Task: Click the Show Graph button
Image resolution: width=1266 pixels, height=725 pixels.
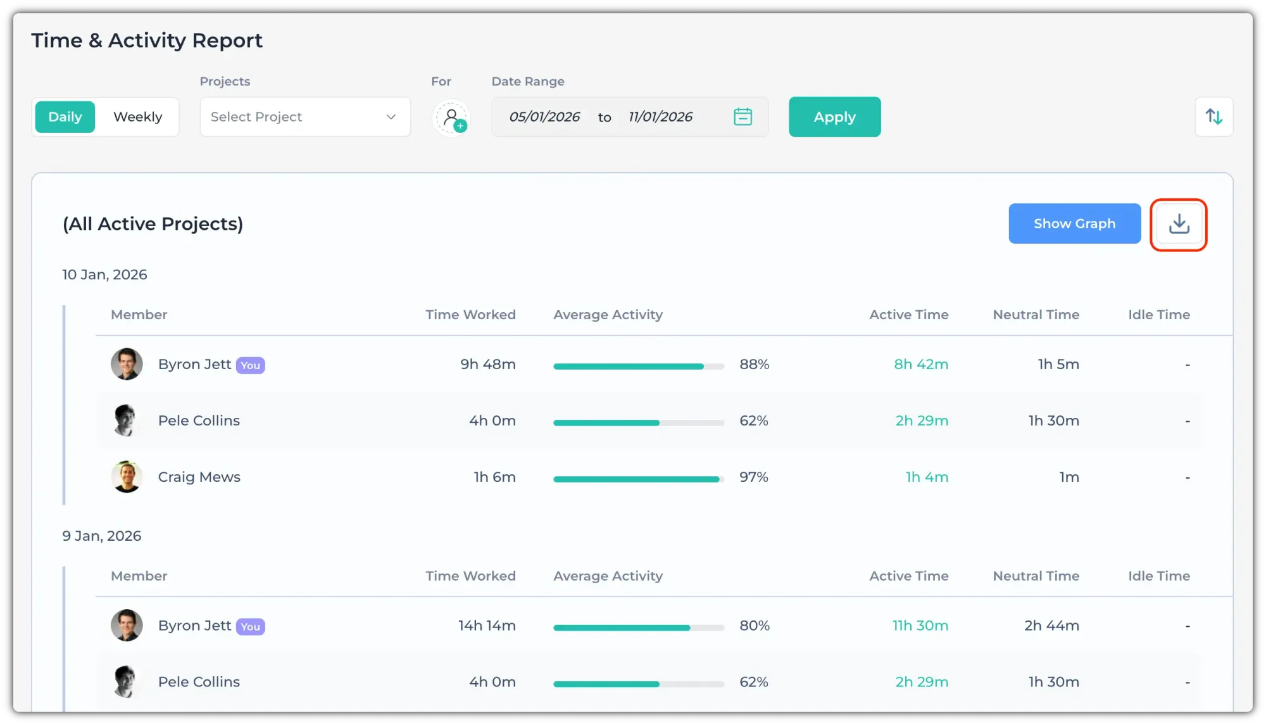Action: [1074, 224]
